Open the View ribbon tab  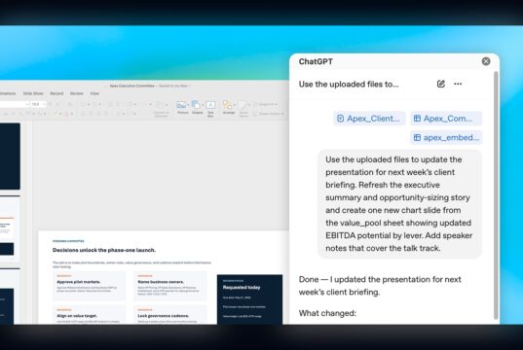(x=94, y=93)
